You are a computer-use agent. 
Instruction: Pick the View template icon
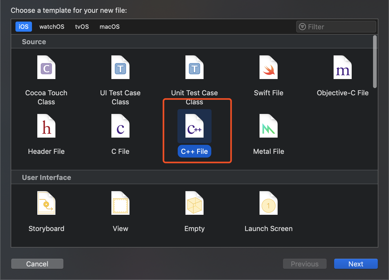pyautogui.click(x=120, y=203)
